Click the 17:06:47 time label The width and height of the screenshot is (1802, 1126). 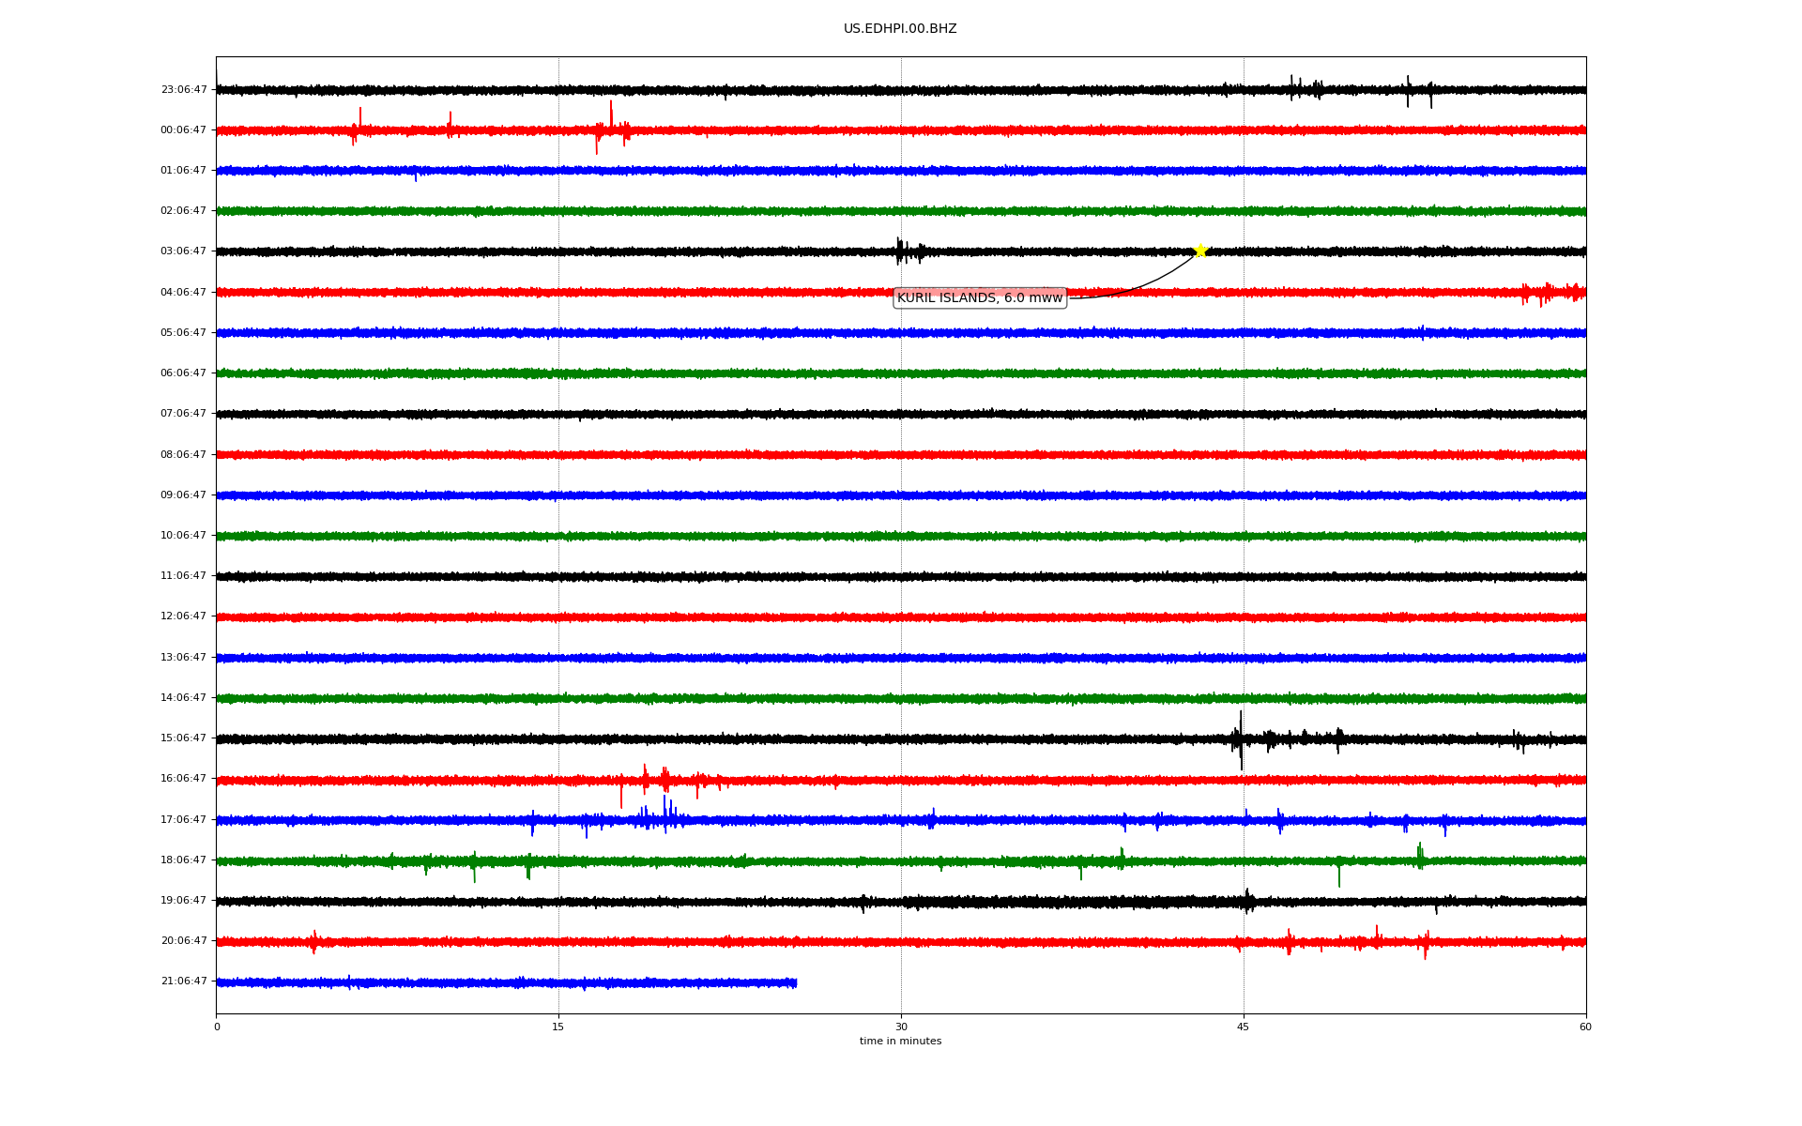(184, 820)
